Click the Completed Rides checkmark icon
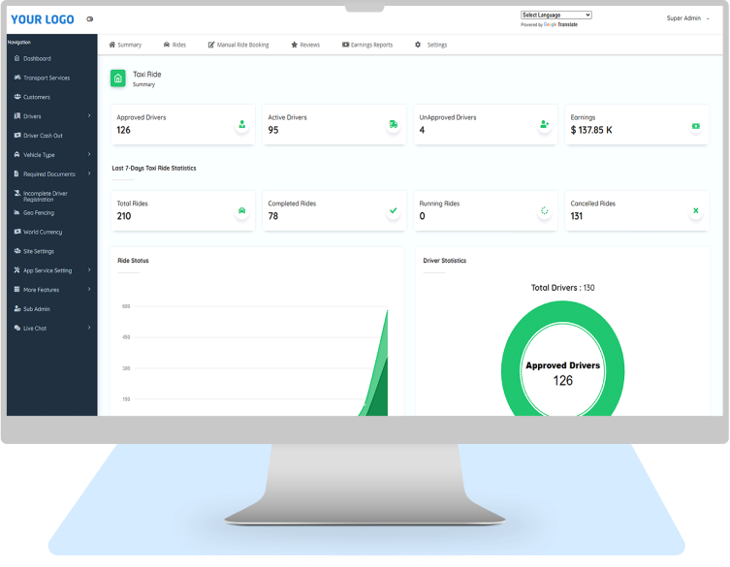The width and height of the screenshot is (730, 567). coord(394,211)
